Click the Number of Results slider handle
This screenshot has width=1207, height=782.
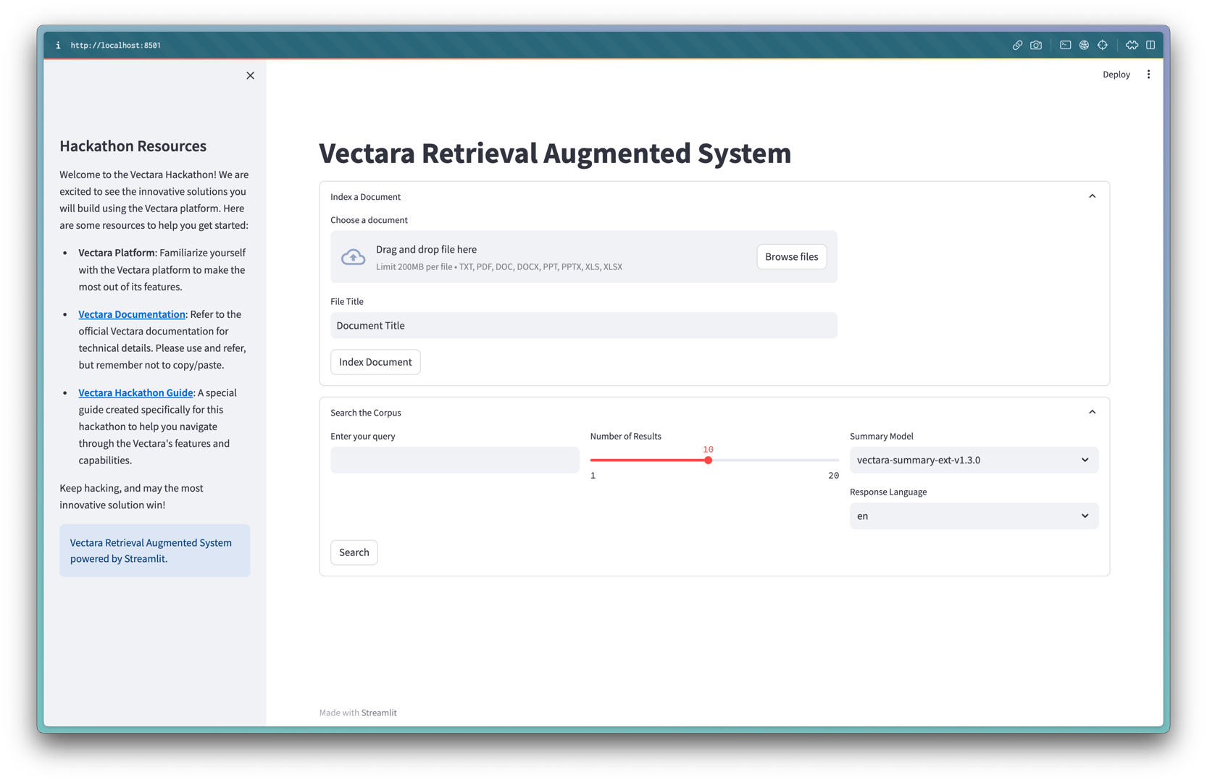pos(708,460)
